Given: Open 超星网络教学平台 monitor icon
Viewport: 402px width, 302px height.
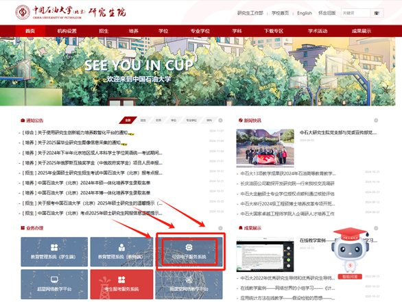Looking at the screenshot, I should click(54, 279).
